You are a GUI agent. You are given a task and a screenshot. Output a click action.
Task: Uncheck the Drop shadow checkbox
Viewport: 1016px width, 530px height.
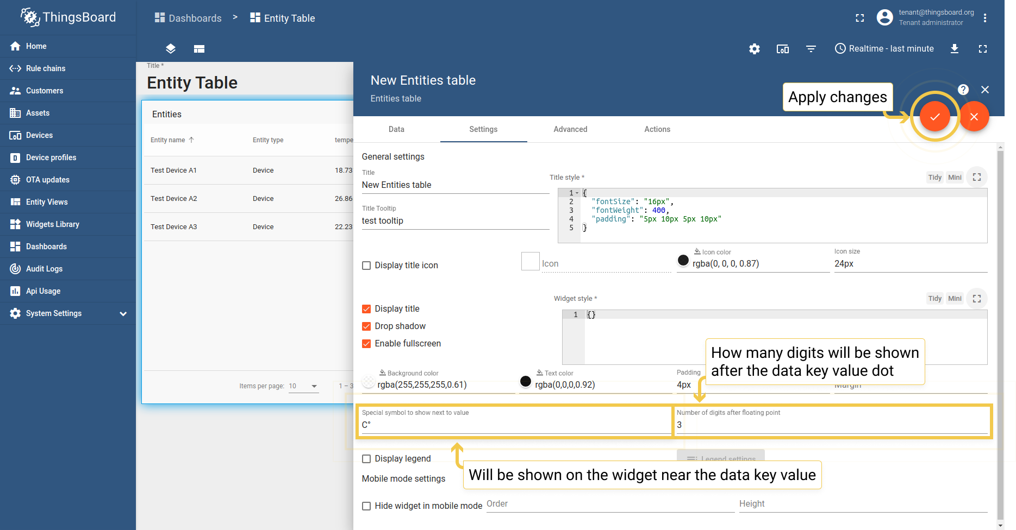(x=366, y=326)
